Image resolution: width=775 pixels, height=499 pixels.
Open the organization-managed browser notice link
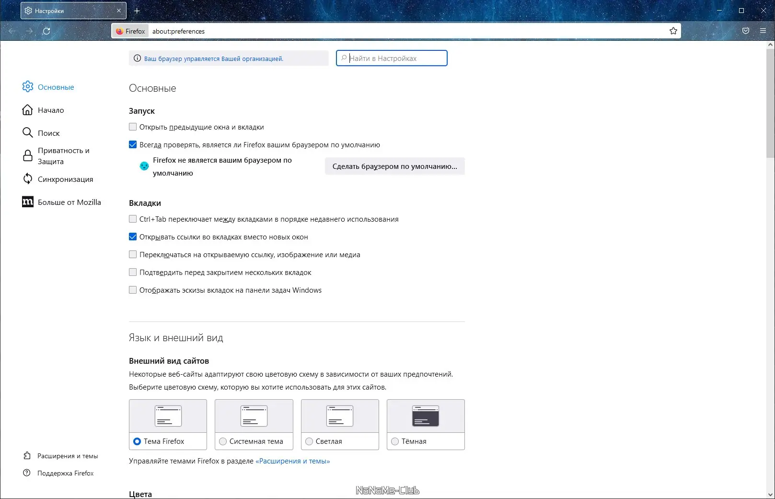[214, 59]
